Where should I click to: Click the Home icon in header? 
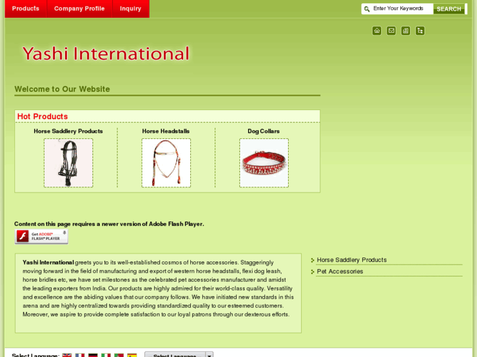(x=377, y=31)
